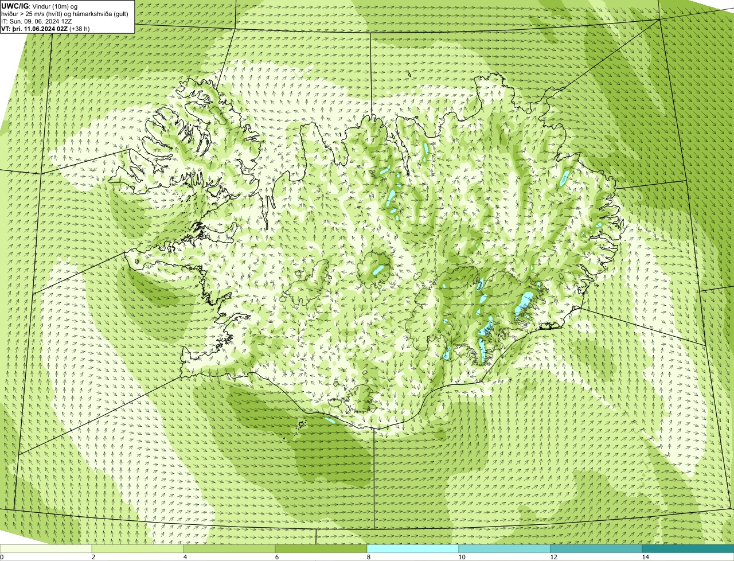734x561 pixels.
Task: Click the legend scale label '14'
Action: pos(646,557)
